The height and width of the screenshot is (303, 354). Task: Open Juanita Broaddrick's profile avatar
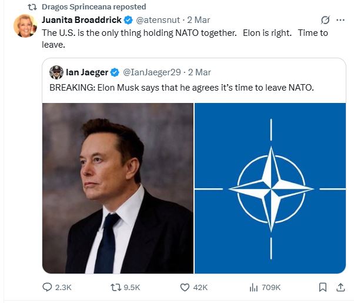click(x=25, y=25)
